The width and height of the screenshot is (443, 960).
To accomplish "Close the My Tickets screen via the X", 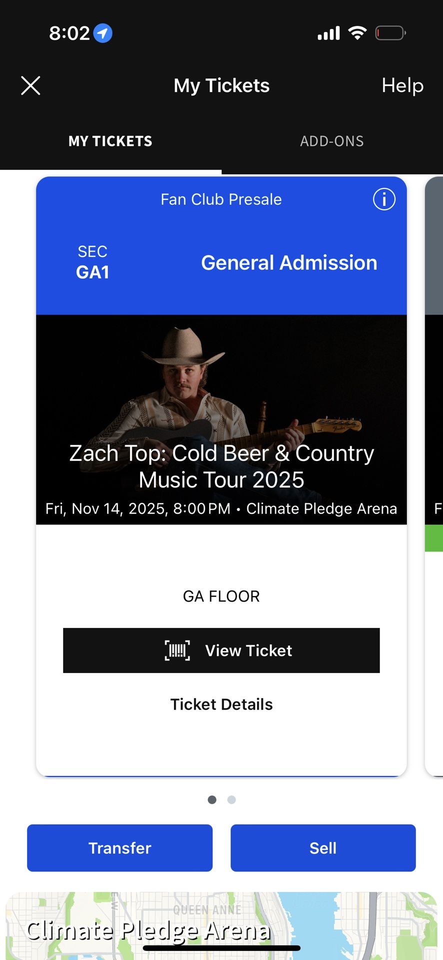I will click(31, 85).
